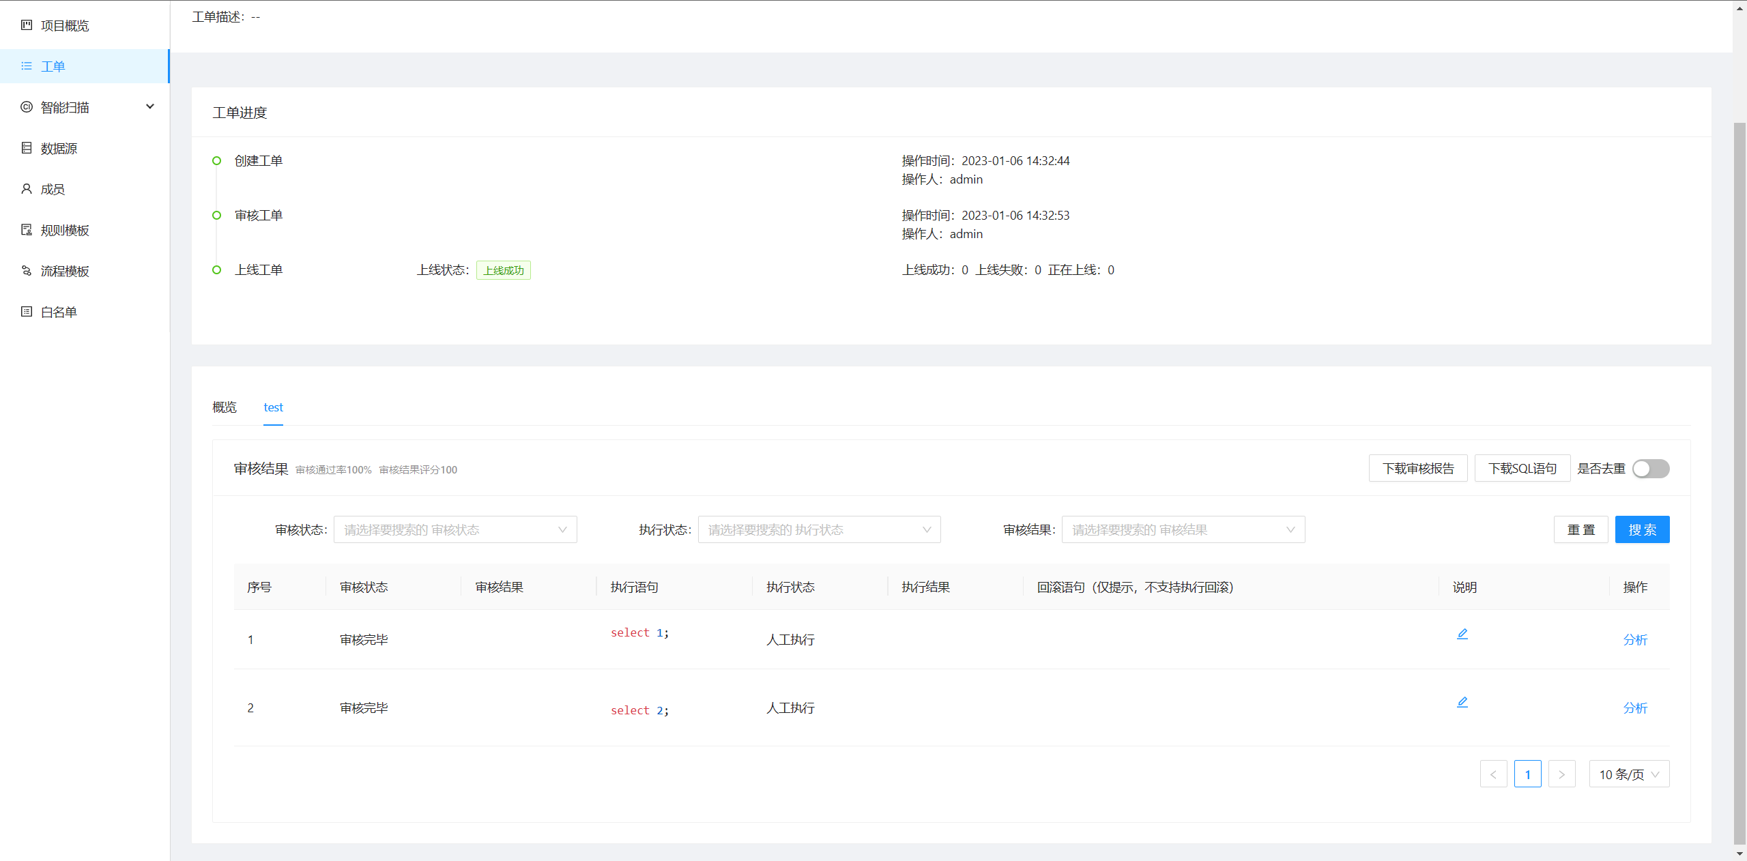Click the 项目概览 sidebar icon

[x=27, y=25]
